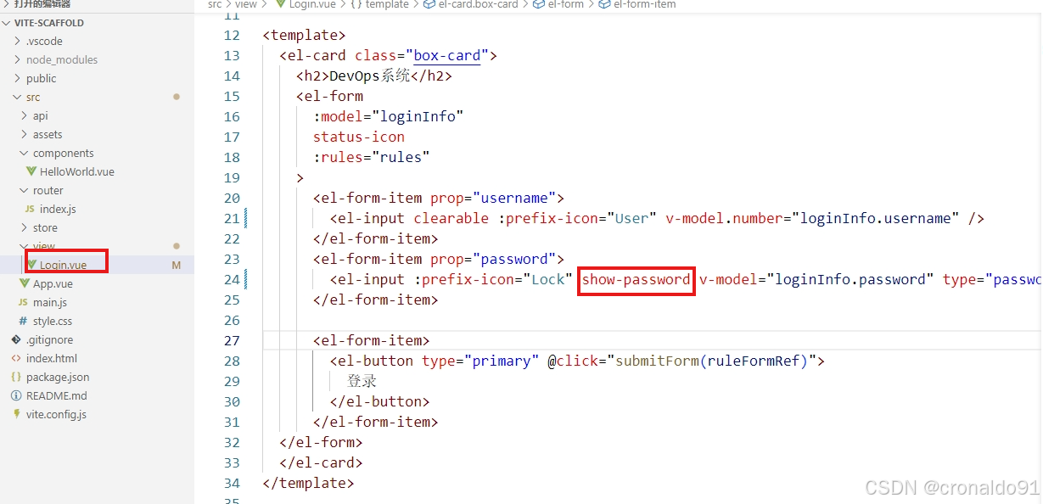1043x504 pixels.
Task: Click the JS icon beside main.js
Action: tap(23, 302)
